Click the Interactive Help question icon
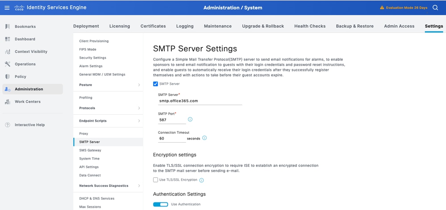Image resolution: width=446 pixels, height=210 pixels. pos(8,125)
